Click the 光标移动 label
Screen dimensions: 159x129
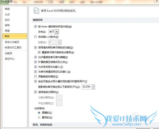click(39, 108)
